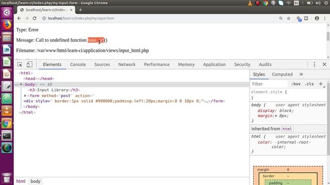Viewport: 330px width, 185px height.
Task: Open the text editor icon in the dock
Action: (7, 86)
